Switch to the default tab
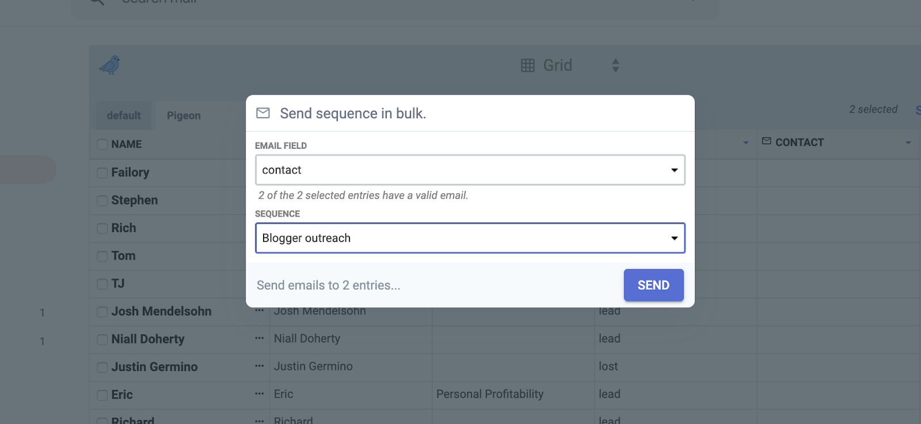Screen dimensions: 921x424 pos(124,115)
